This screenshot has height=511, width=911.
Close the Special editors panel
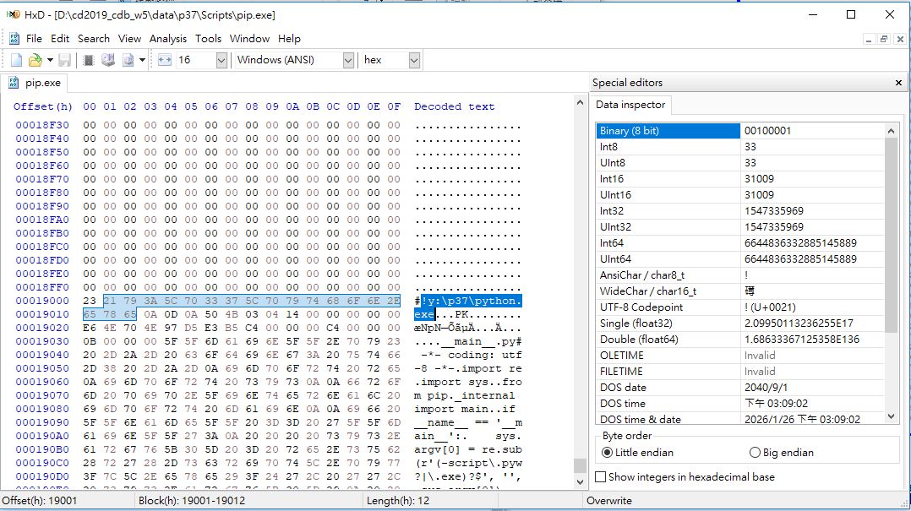898,83
